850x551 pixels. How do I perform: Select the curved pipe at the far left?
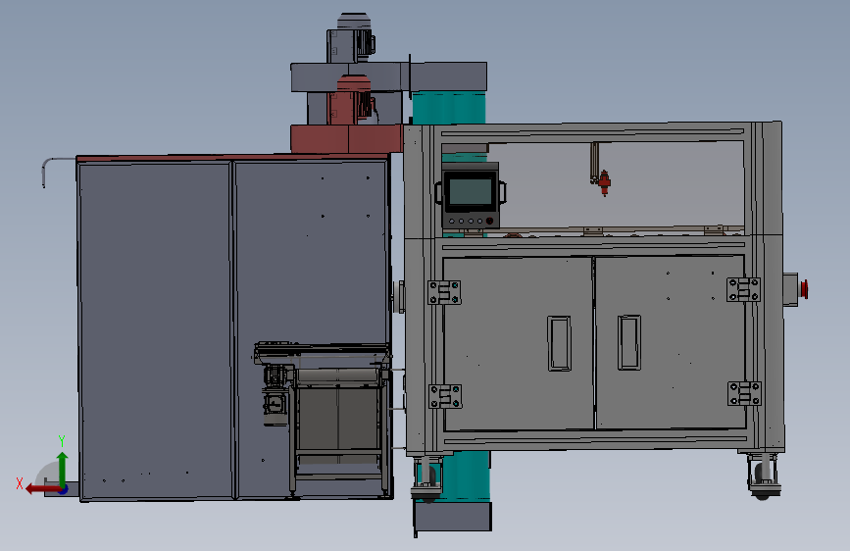point(59,173)
